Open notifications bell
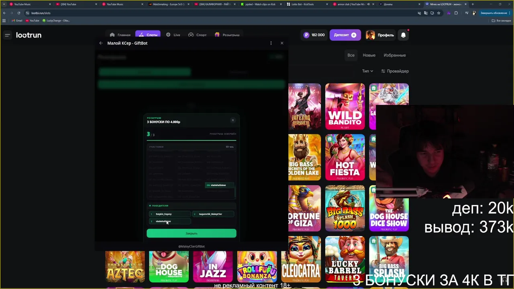Viewport: 514px width, 289px height. [x=403, y=35]
